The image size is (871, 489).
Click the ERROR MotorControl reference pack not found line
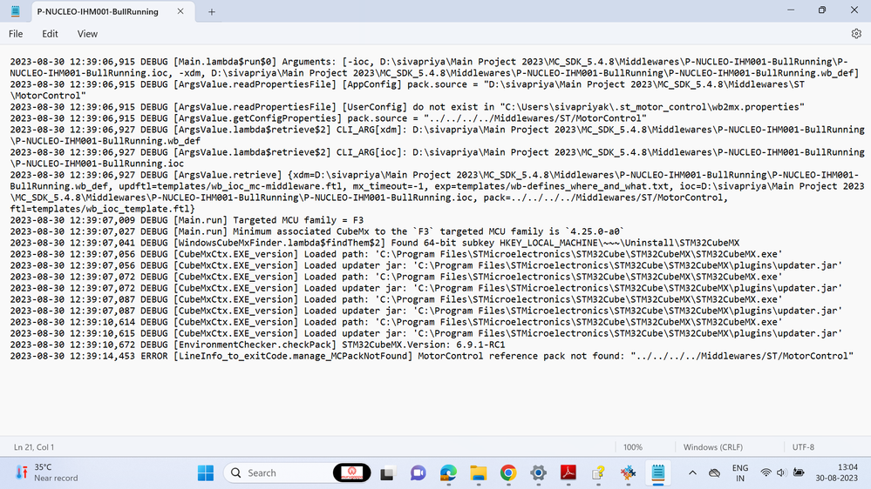pos(432,356)
